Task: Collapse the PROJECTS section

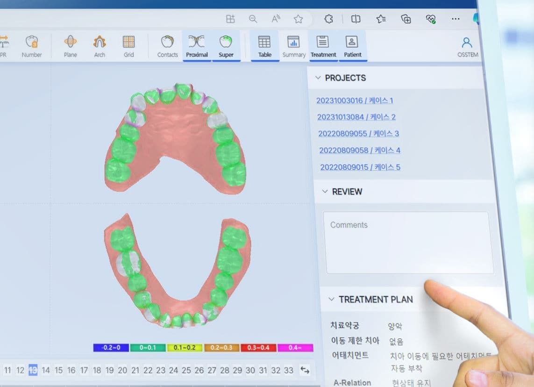Action: 318,78
